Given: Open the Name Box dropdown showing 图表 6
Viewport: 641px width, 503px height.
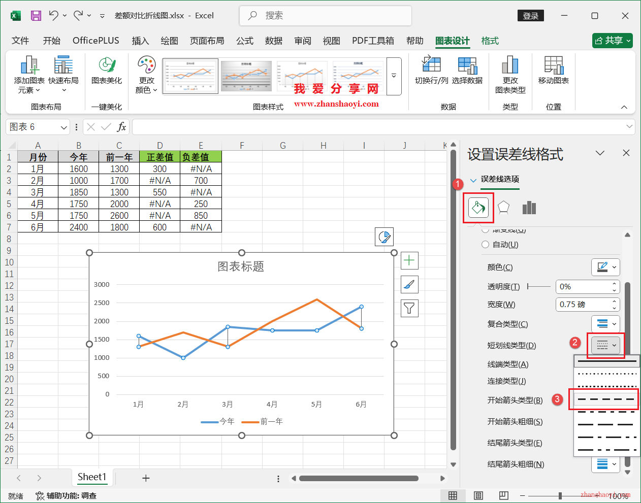Looking at the screenshot, I should pyautogui.click(x=62, y=127).
